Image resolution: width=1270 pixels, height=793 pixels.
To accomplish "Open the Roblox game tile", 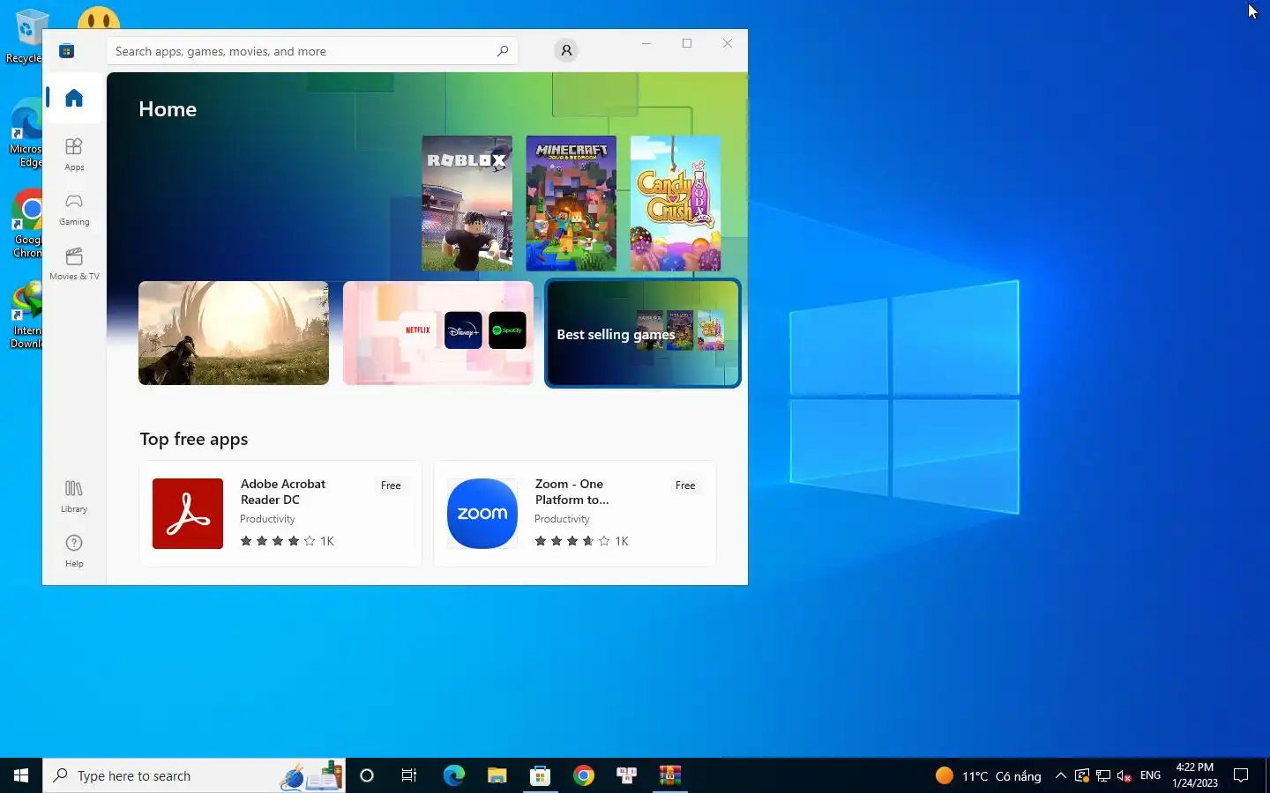I will click(467, 204).
